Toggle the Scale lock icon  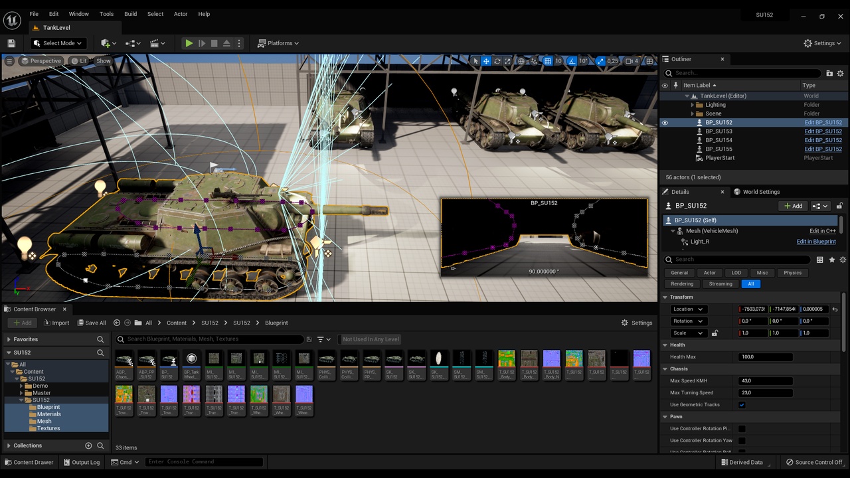coord(715,333)
